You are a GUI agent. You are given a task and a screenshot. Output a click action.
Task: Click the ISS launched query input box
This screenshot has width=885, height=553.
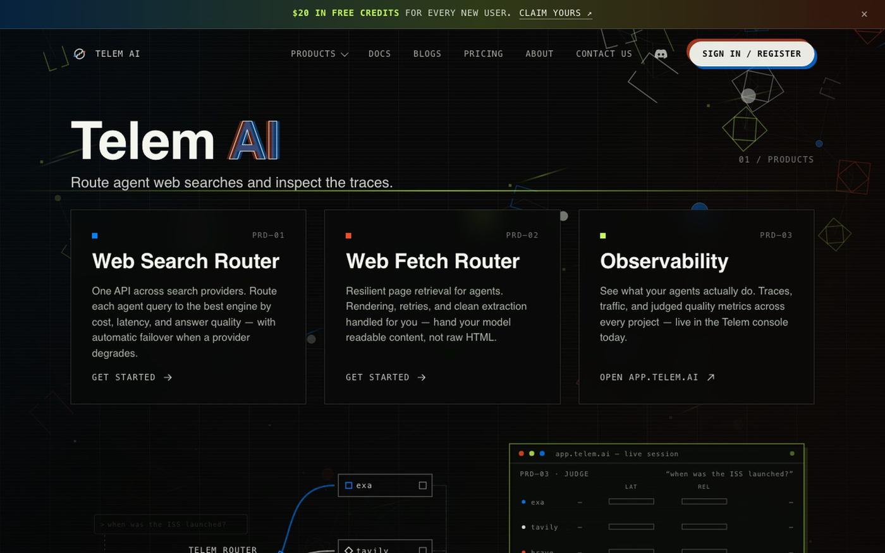171,525
